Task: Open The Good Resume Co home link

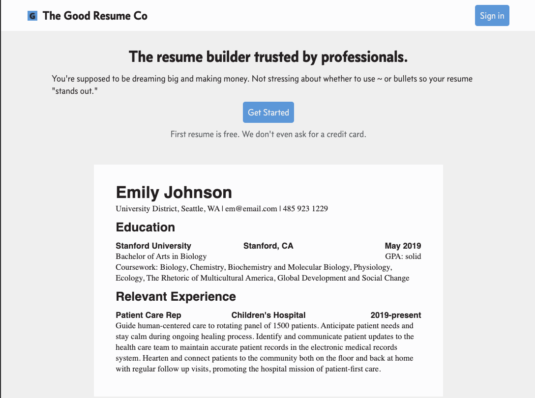Action: [x=95, y=16]
